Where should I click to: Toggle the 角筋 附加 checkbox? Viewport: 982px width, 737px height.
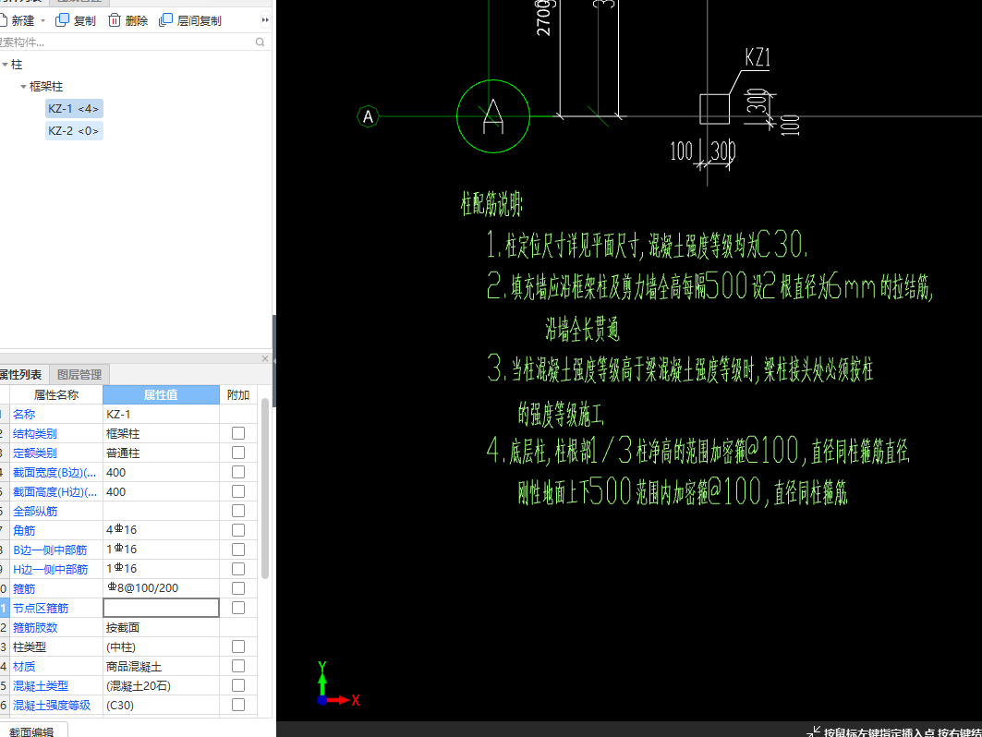point(238,530)
